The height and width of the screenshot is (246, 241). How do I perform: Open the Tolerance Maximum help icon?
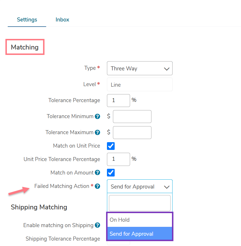point(98,132)
